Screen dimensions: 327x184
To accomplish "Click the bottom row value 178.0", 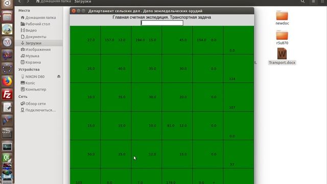I will tap(171, 182).
